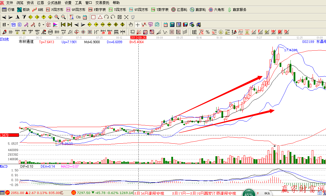
Task: Click the hand pan tool icon
Action: coord(131,24)
